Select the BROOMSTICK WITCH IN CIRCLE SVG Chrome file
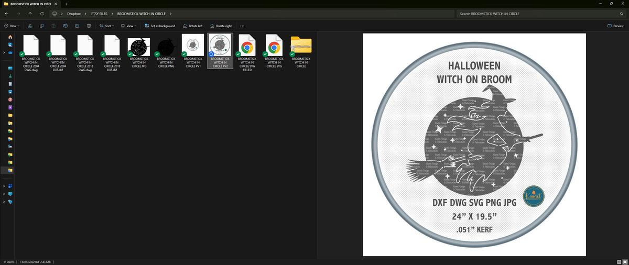629x265 pixels. (x=274, y=51)
